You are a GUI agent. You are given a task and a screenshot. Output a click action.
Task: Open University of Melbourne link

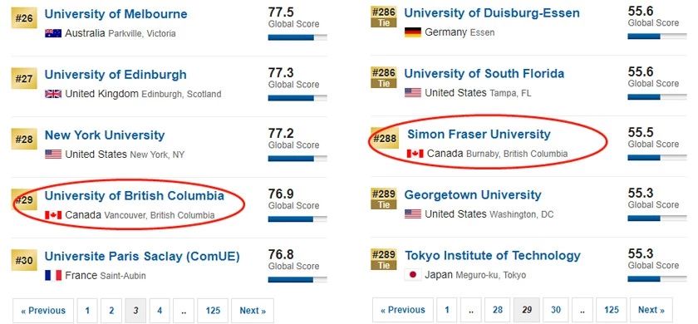pyautogui.click(x=116, y=14)
